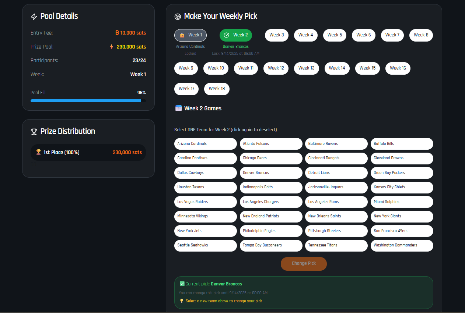Click the lock icon on Week 1
The width and height of the screenshot is (465, 313).
coord(182,35)
